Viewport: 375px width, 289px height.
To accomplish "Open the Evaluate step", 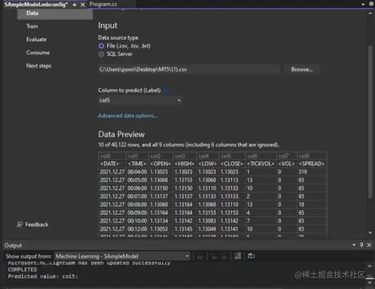I will pyautogui.click(x=37, y=40).
